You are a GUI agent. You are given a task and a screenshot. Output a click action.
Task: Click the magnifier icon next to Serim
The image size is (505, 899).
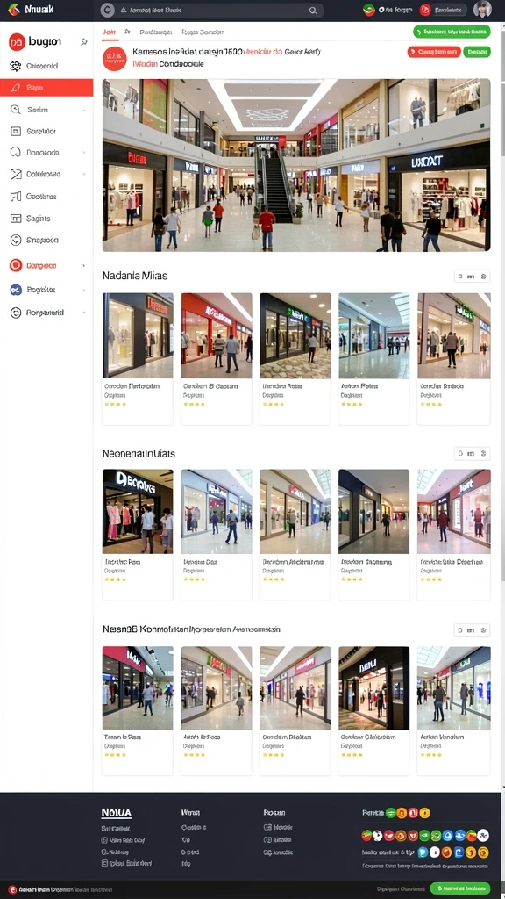coord(16,110)
